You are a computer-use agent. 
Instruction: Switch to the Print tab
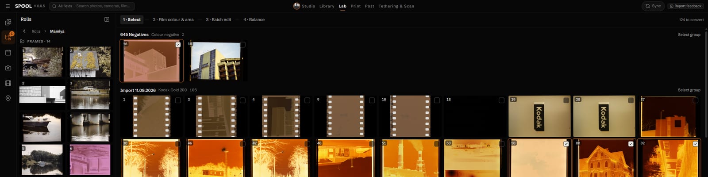point(356,6)
